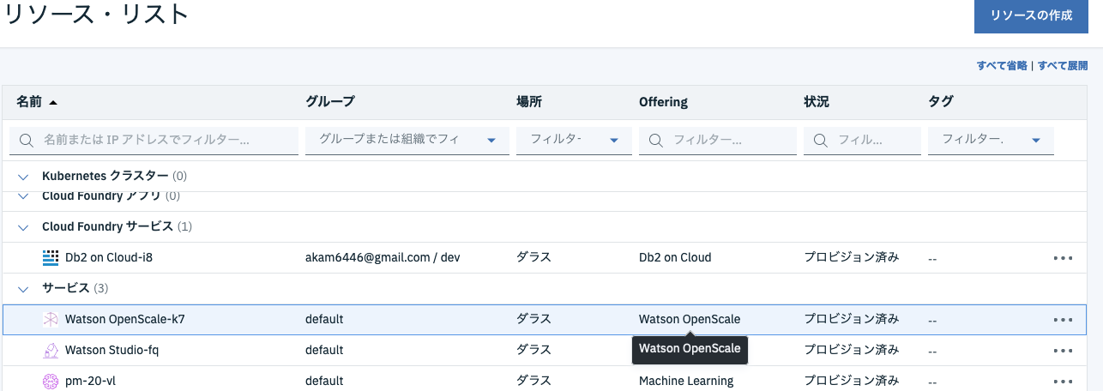Focus the 状況 filter input field
This screenshot has height=391, width=1103.
pyautogui.click(x=862, y=140)
